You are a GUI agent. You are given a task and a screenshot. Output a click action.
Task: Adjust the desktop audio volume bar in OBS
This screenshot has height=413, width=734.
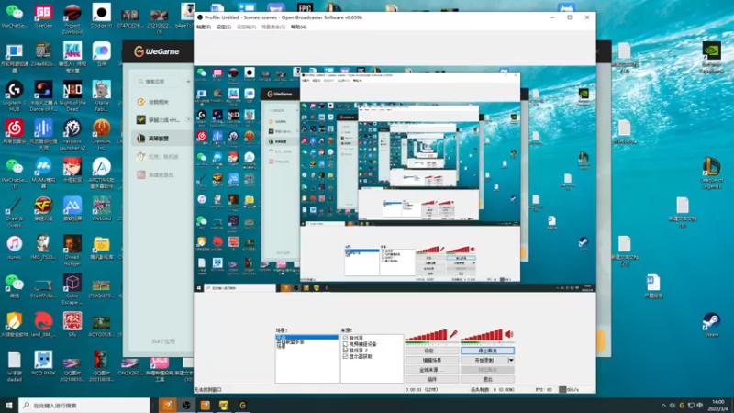[482, 335]
